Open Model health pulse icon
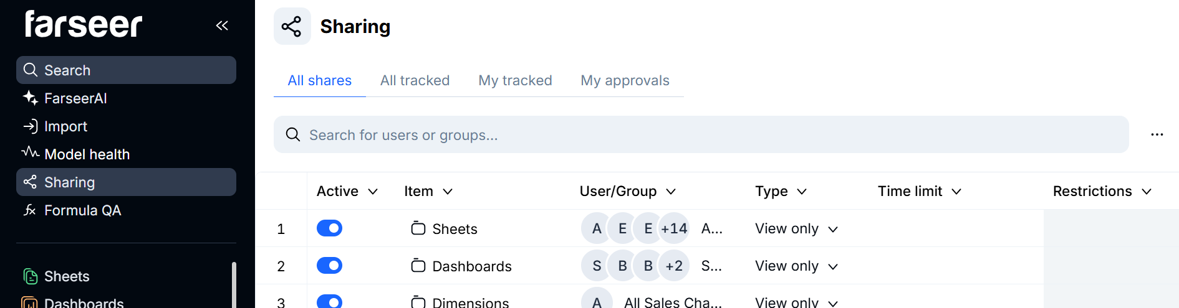The image size is (1179, 308). pyautogui.click(x=30, y=152)
